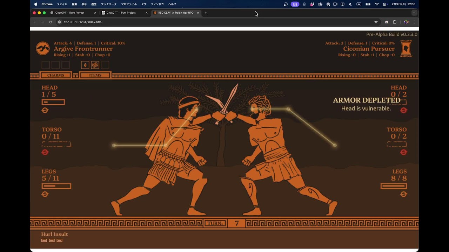The image size is (449, 252).
Task: Close the RED CLAY tab
Action: (x=198, y=13)
